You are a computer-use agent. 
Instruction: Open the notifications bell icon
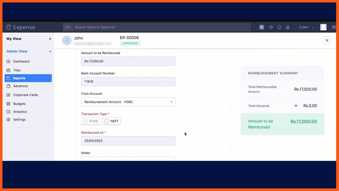coord(279,27)
